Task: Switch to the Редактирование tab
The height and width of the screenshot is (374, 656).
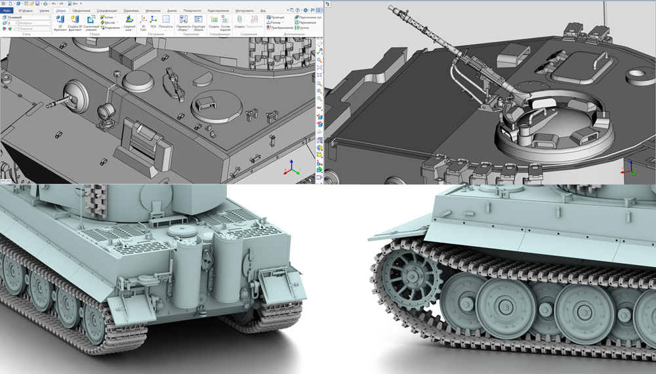Action: [x=218, y=10]
